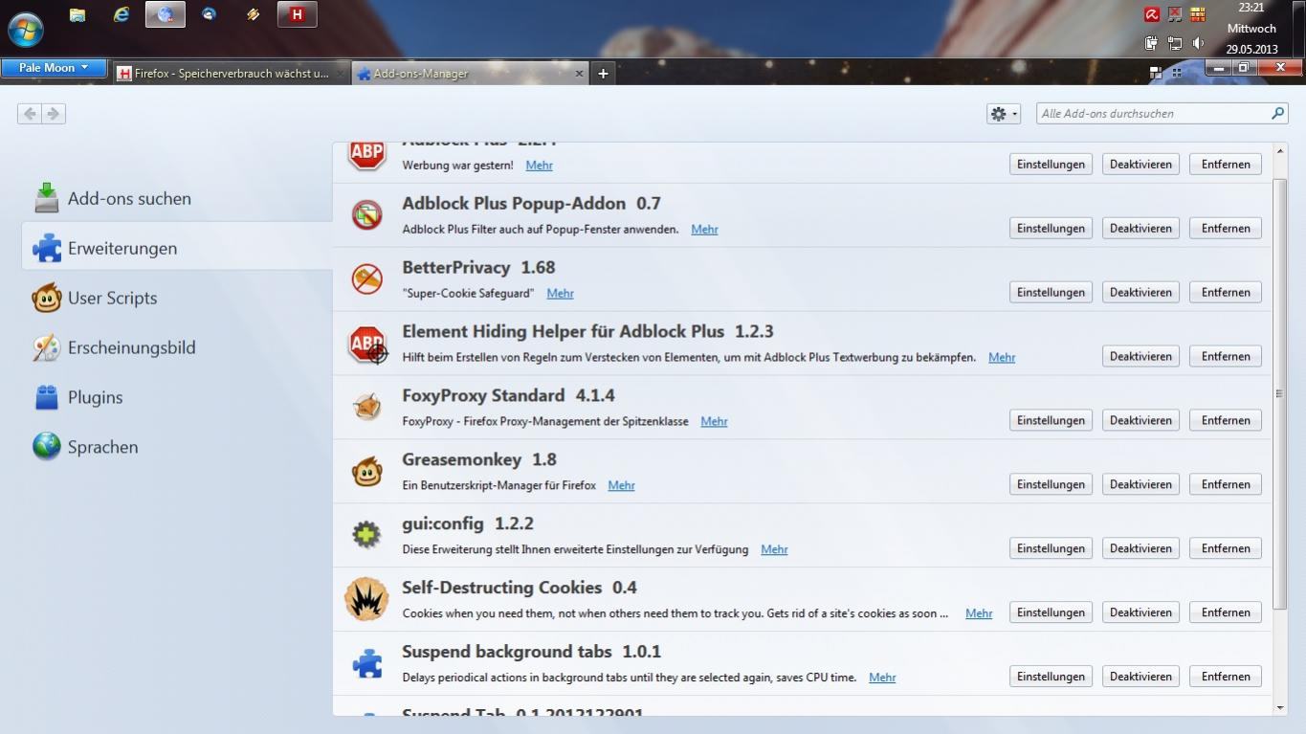
Task: Open Sprachen category
Action: (178, 447)
